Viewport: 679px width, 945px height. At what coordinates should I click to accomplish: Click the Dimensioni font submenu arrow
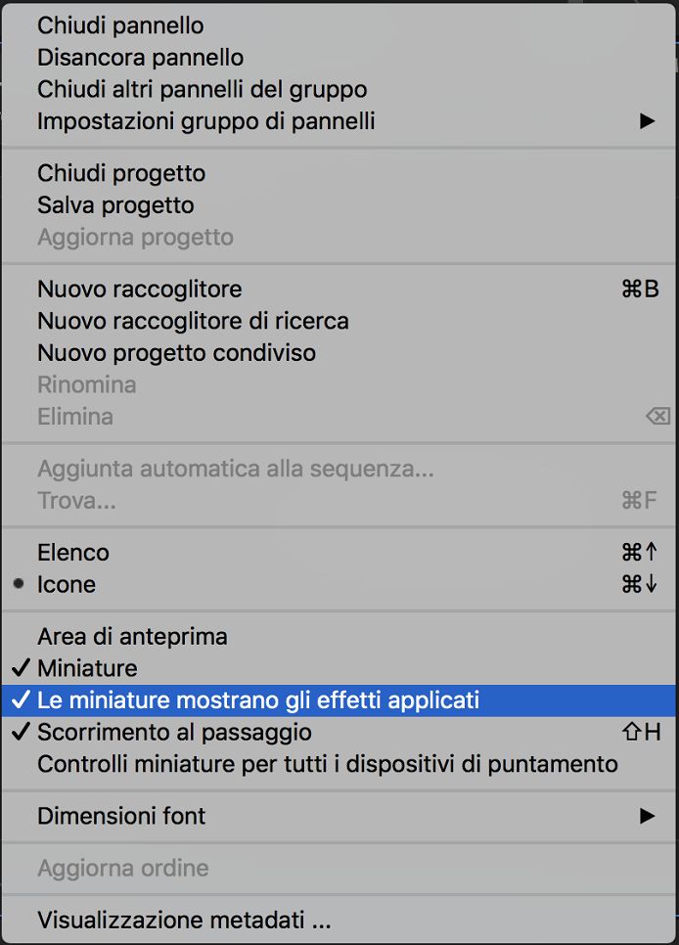(647, 816)
